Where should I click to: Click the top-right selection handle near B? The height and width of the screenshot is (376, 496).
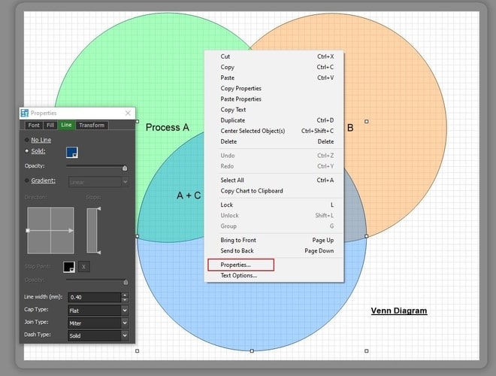coord(366,121)
